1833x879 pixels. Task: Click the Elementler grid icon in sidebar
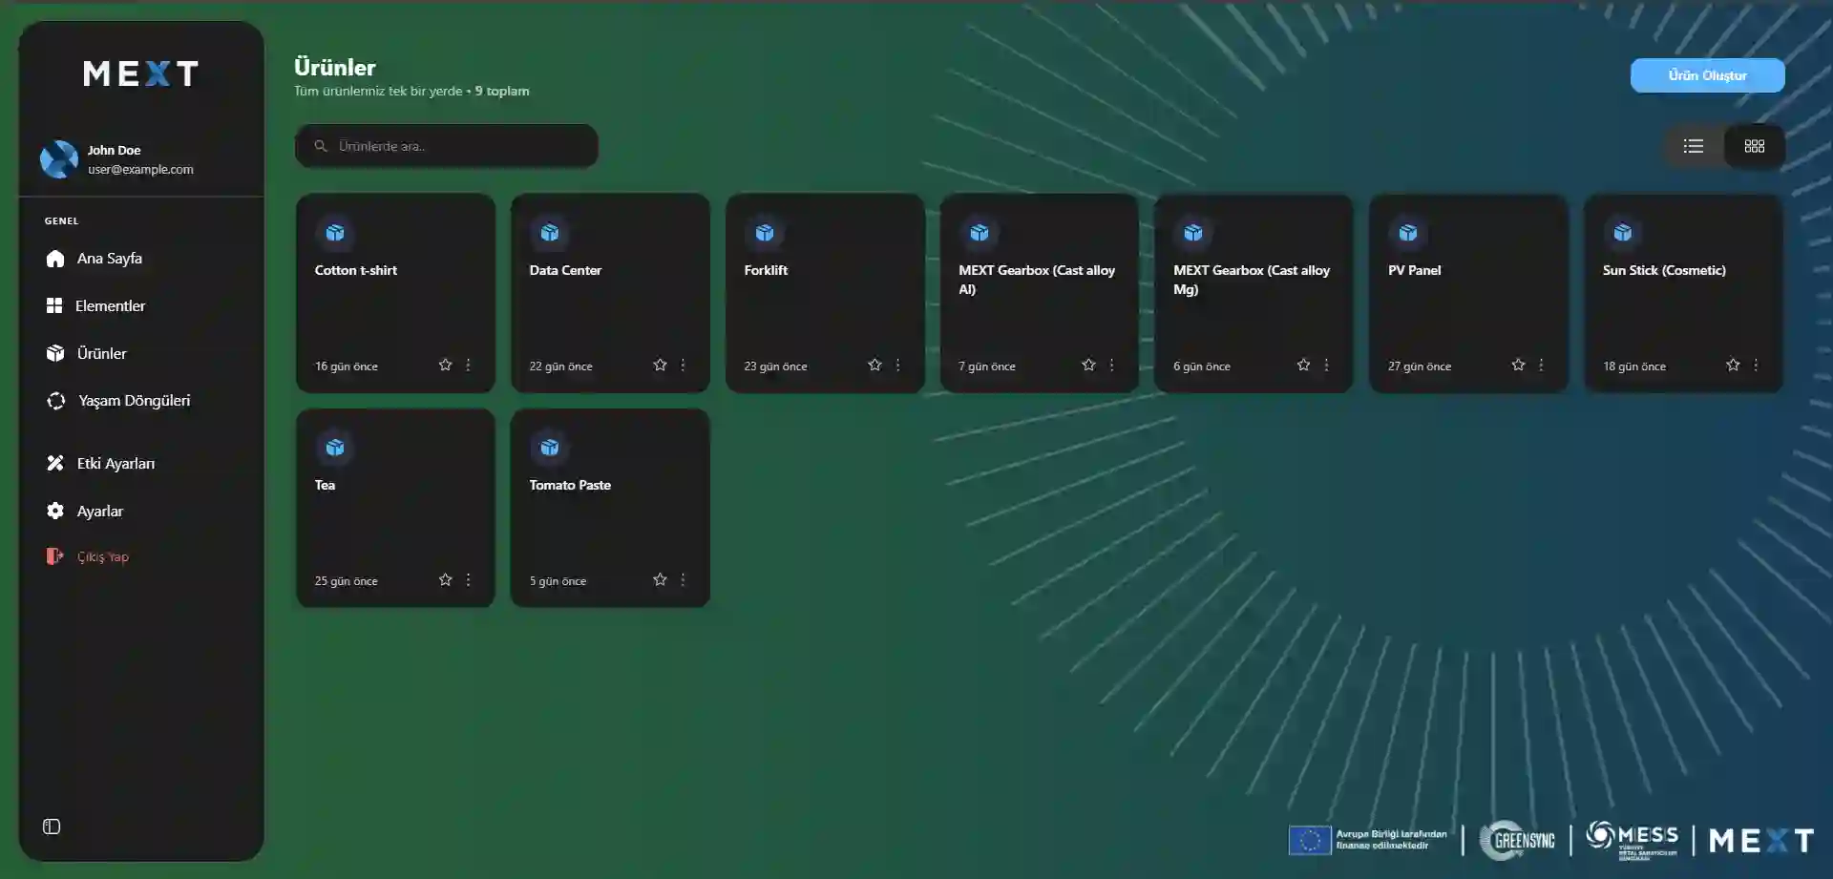(x=54, y=306)
